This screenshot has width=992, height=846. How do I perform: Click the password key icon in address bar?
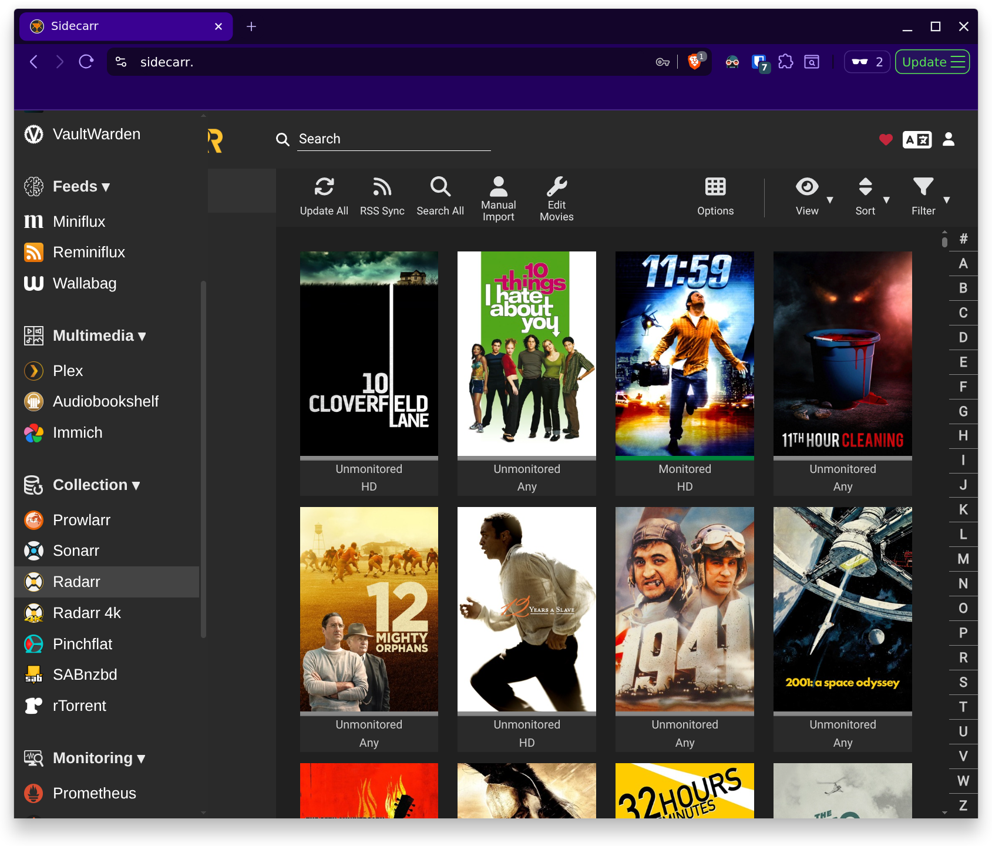point(663,62)
